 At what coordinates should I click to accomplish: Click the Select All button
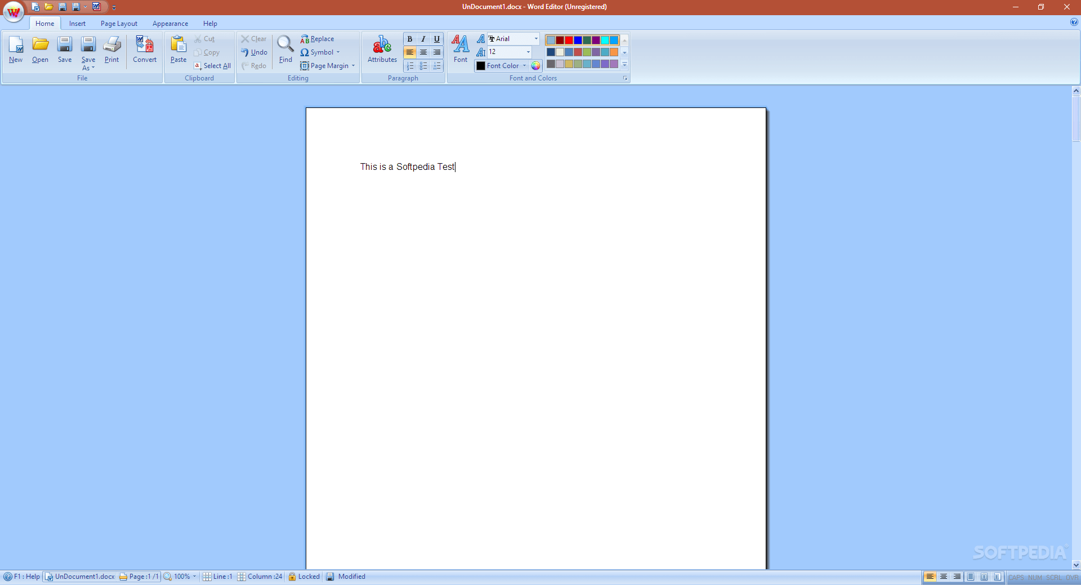tap(212, 66)
